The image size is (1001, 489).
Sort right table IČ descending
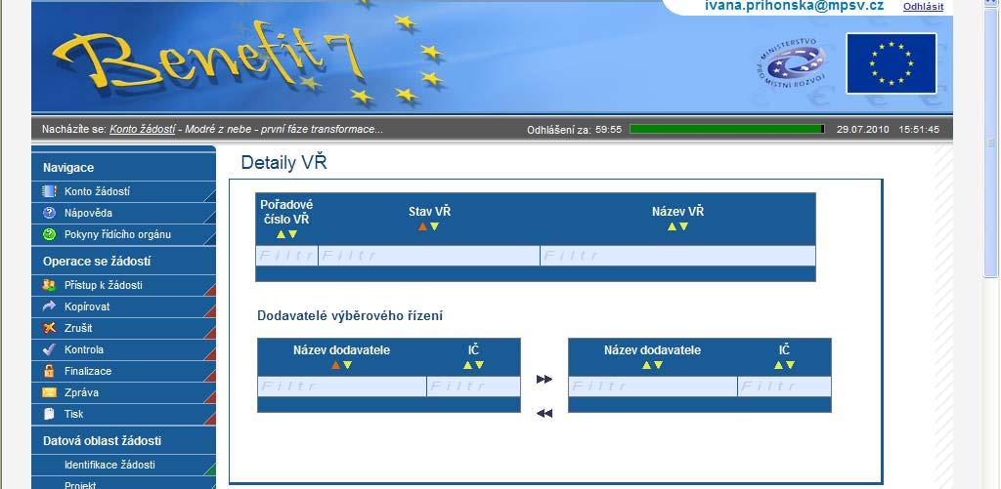click(790, 365)
